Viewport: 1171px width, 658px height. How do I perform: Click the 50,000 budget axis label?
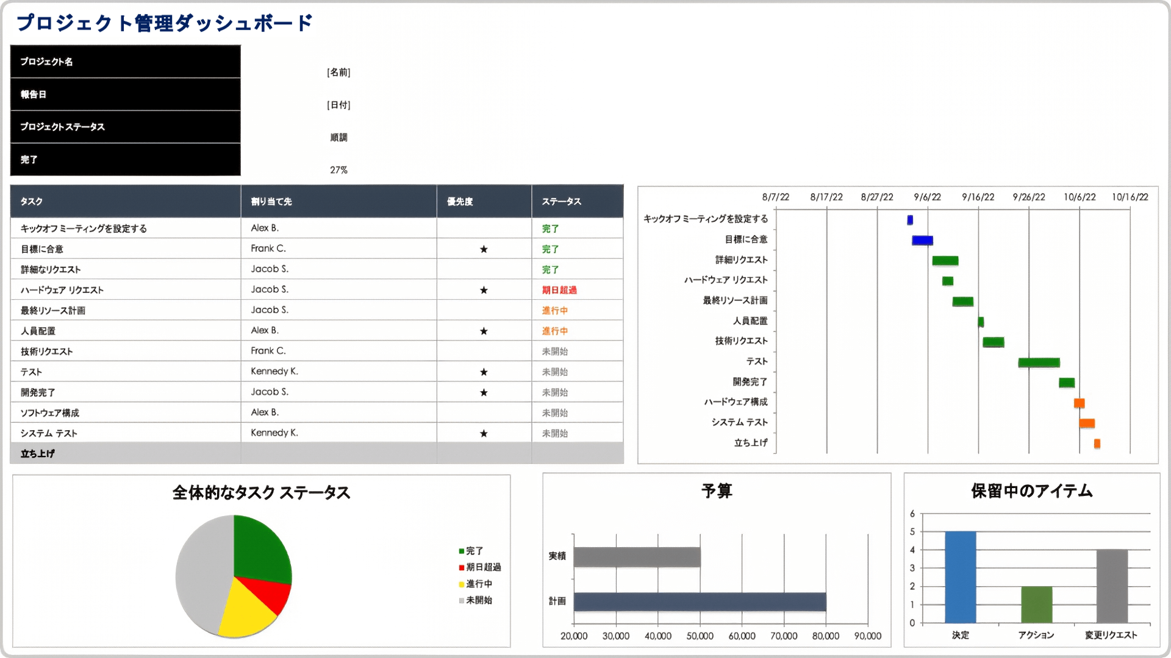700,636
